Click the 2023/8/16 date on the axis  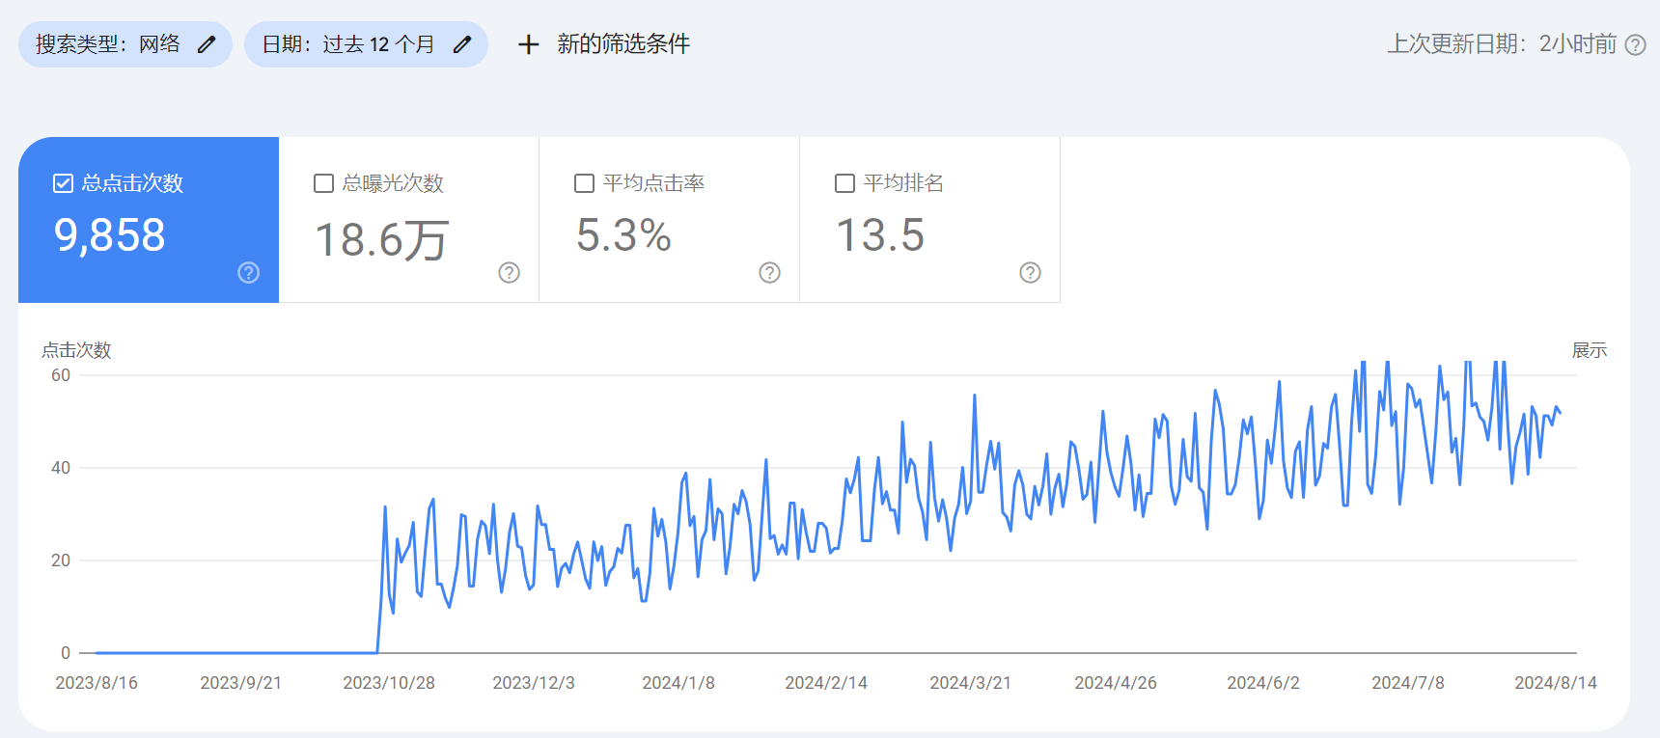(97, 683)
